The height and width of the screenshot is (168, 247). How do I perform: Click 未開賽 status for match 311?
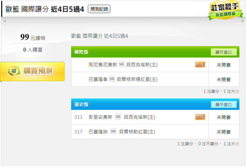[224, 117]
